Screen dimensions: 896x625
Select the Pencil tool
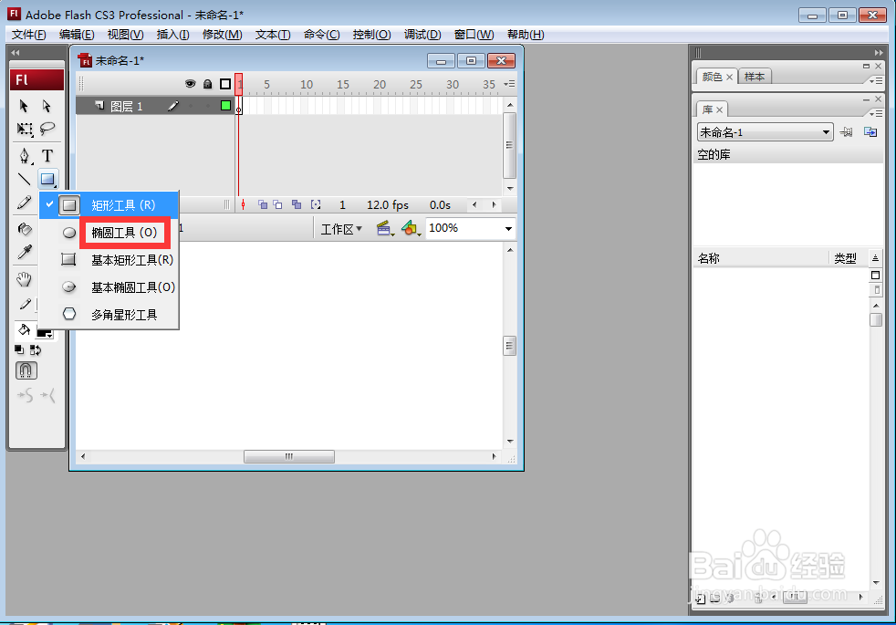click(x=24, y=203)
